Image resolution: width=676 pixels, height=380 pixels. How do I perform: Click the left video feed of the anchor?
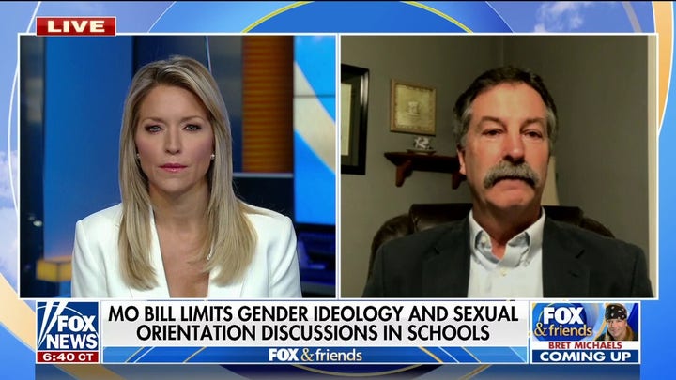pos(177,167)
